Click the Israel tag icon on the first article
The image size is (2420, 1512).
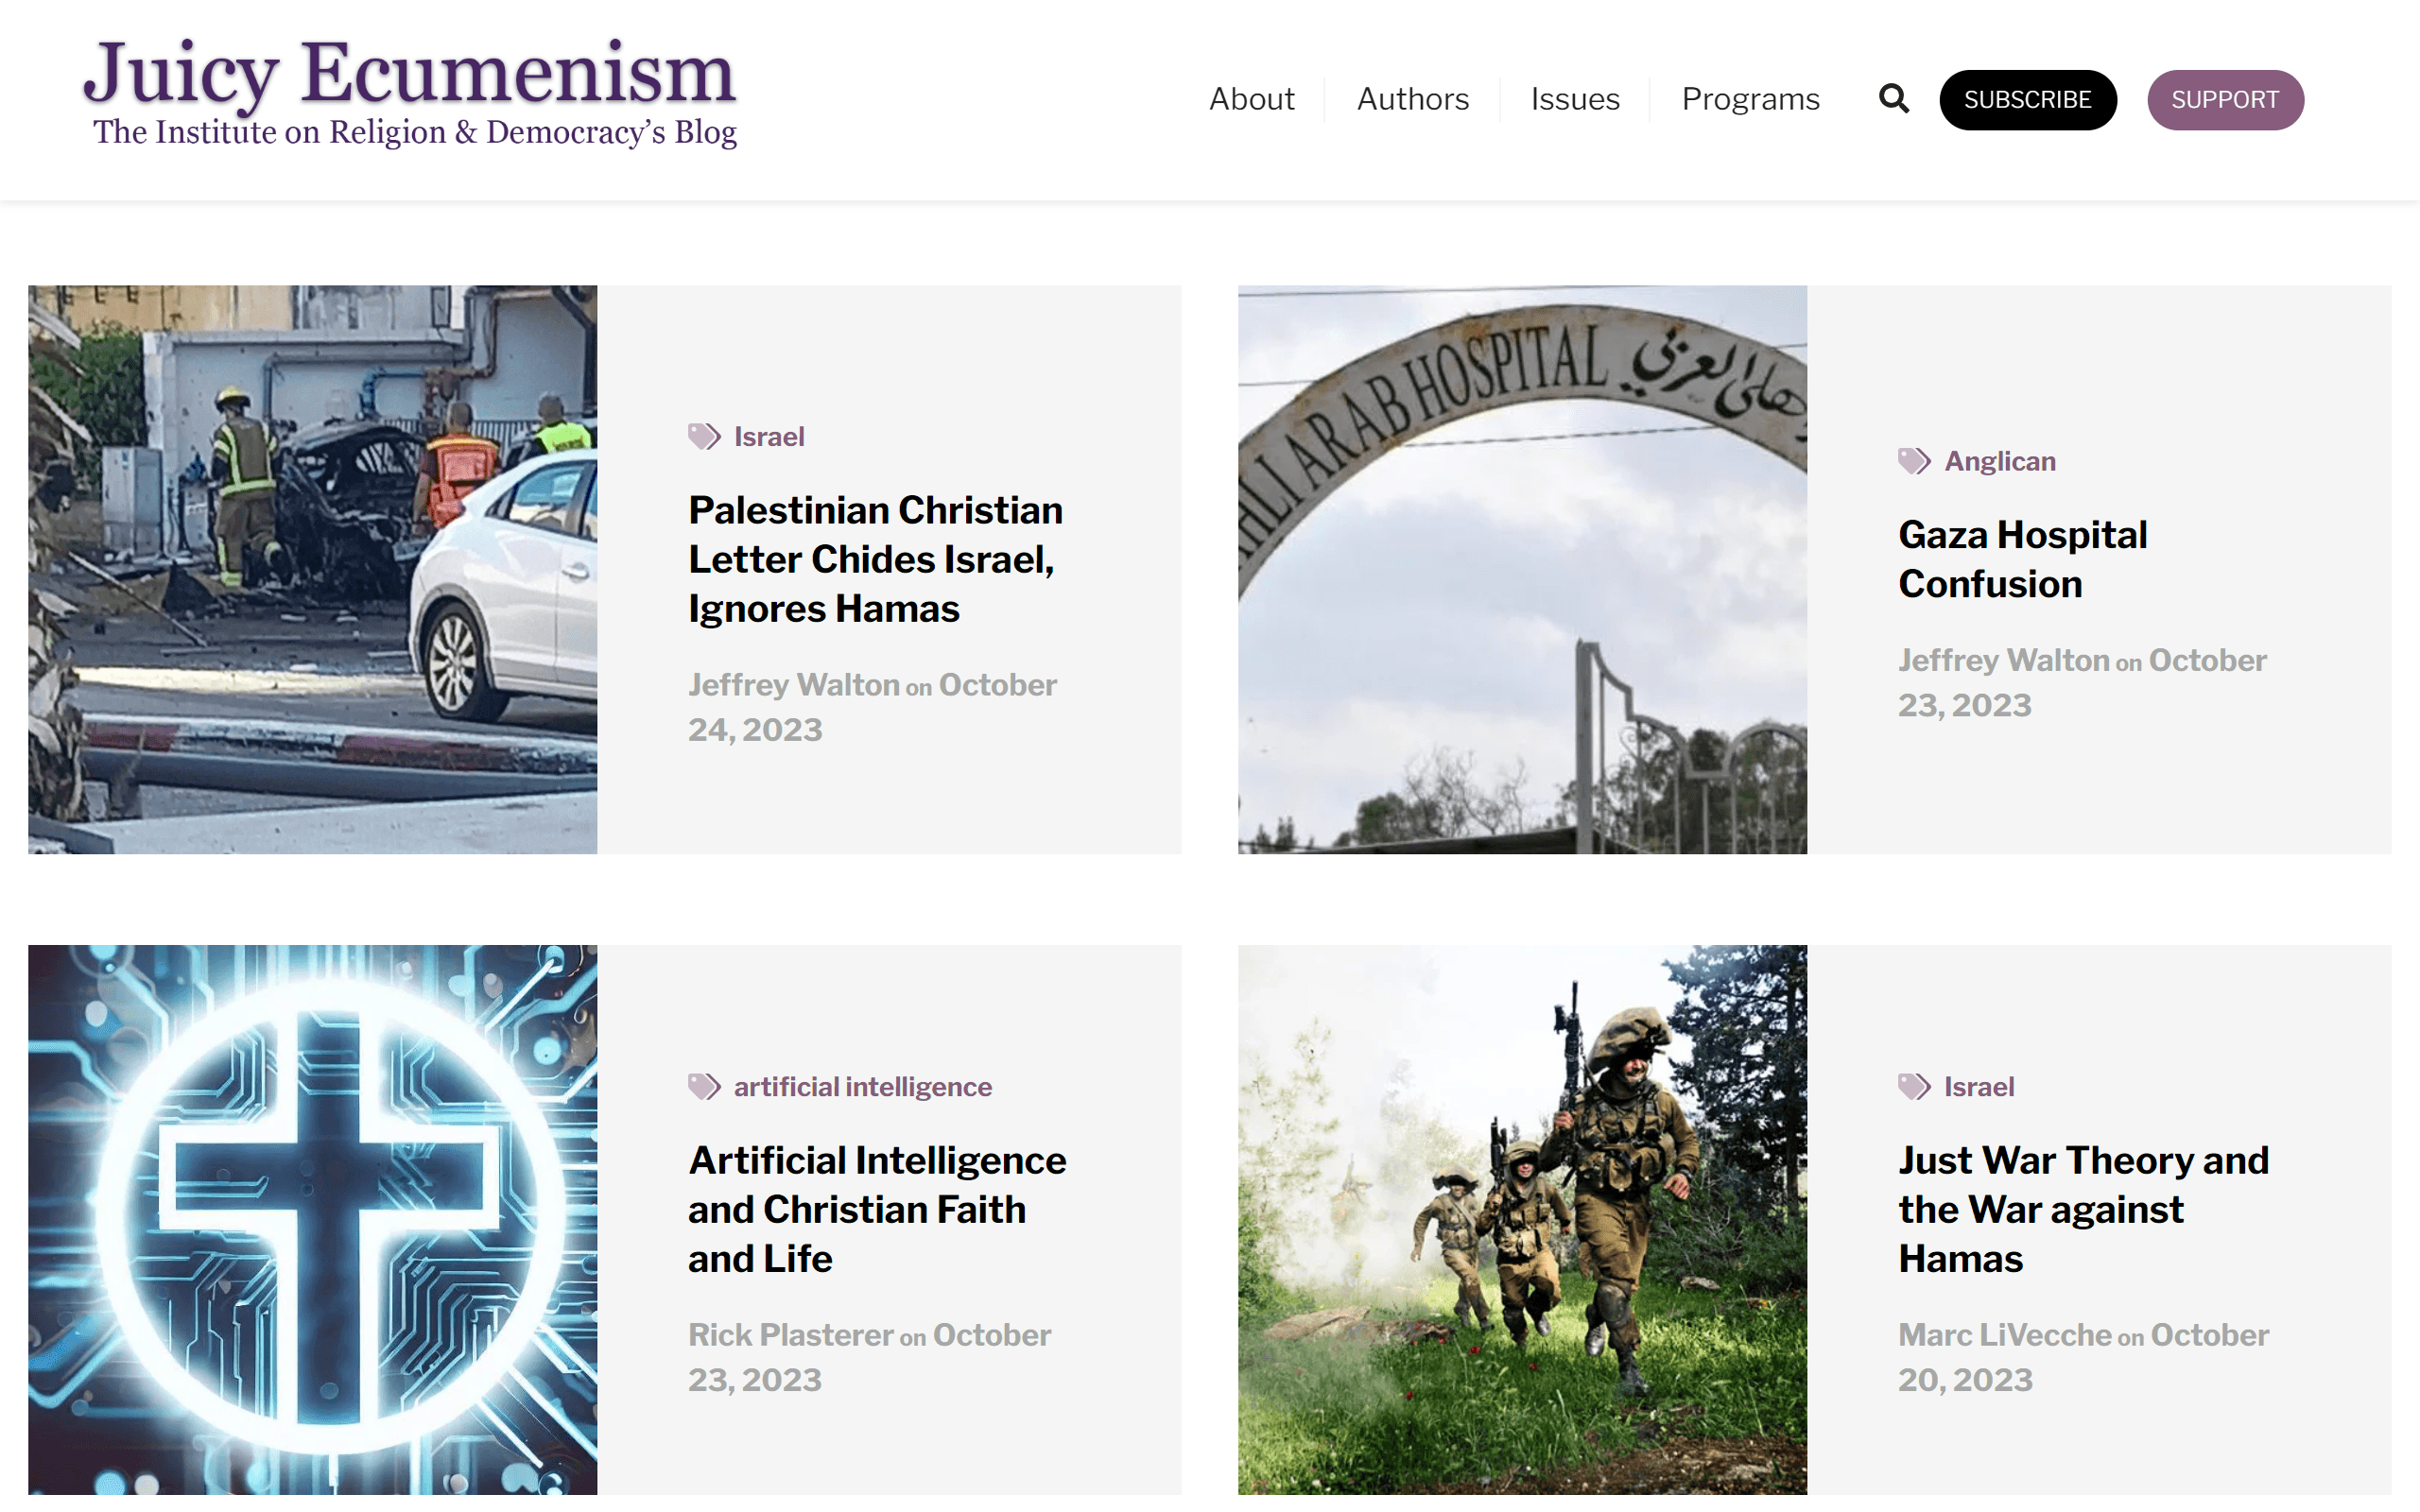point(704,435)
